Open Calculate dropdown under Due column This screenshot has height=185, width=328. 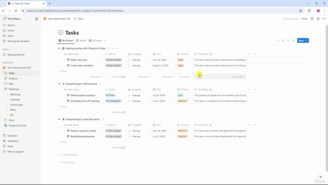(168, 77)
